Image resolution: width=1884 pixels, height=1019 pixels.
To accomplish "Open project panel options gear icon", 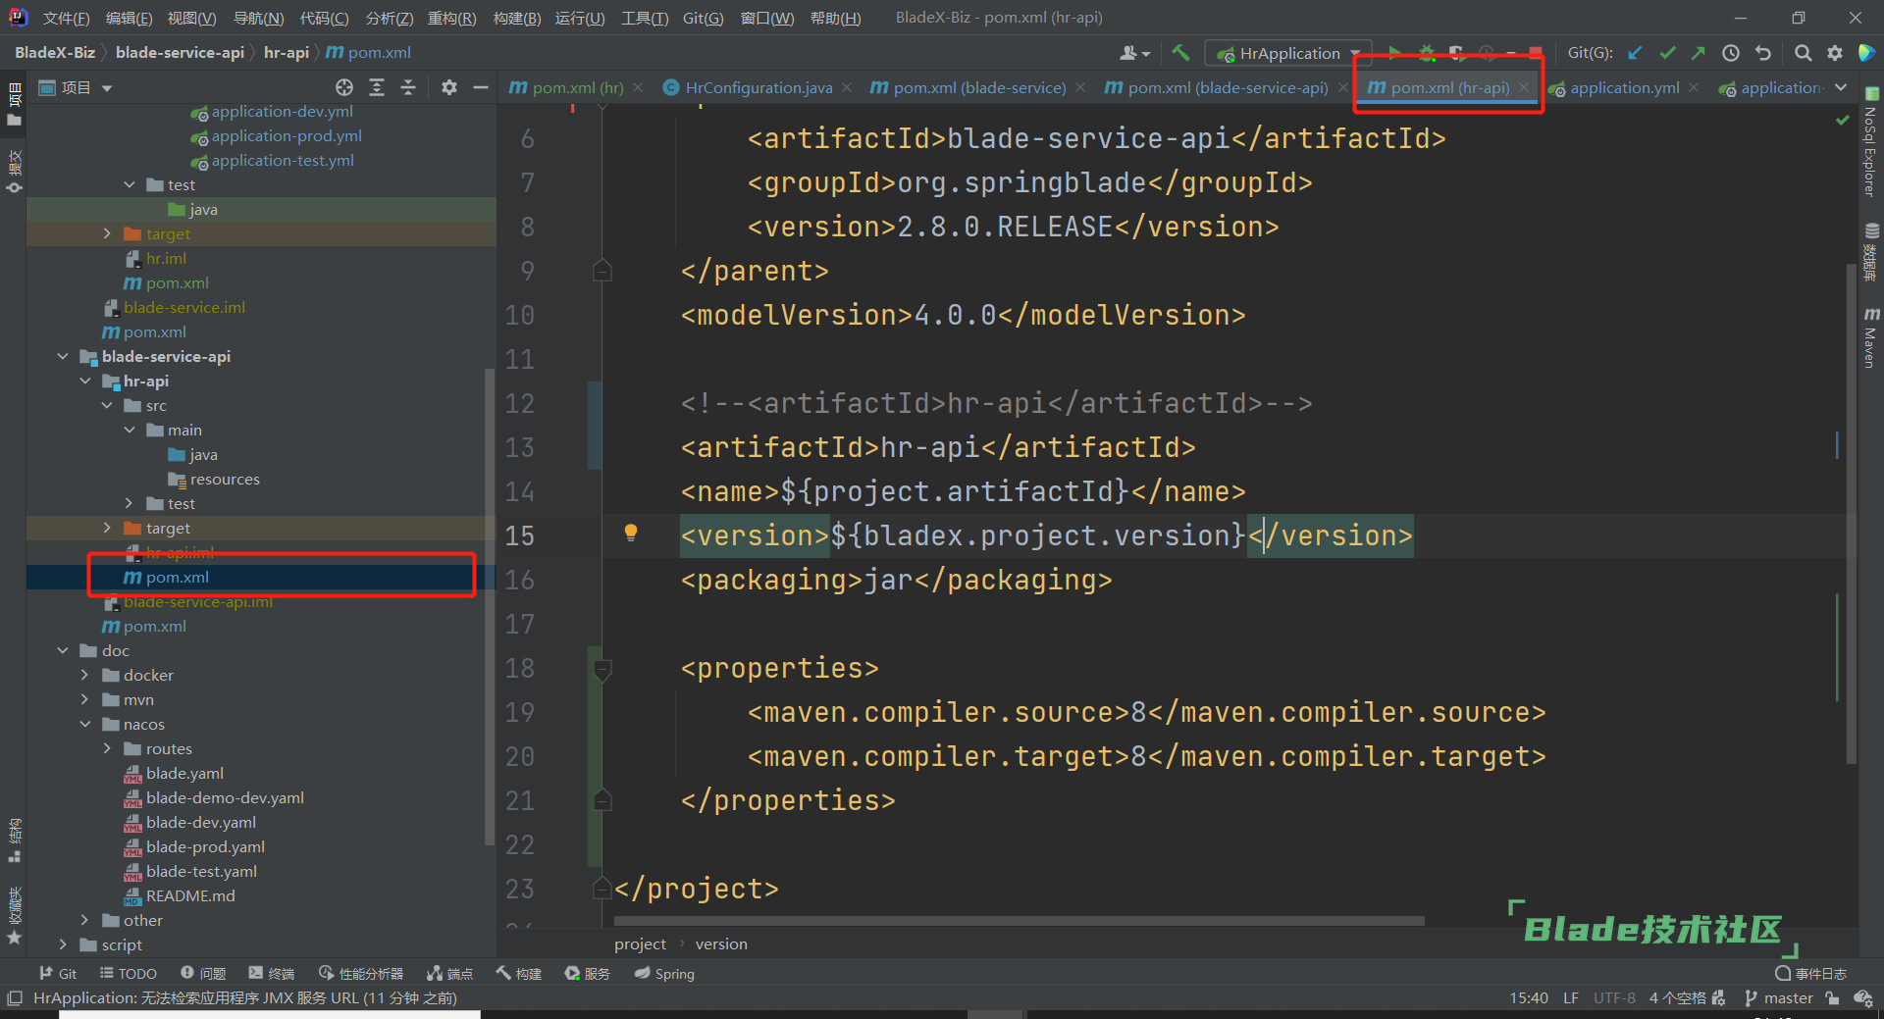I will 449,88.
